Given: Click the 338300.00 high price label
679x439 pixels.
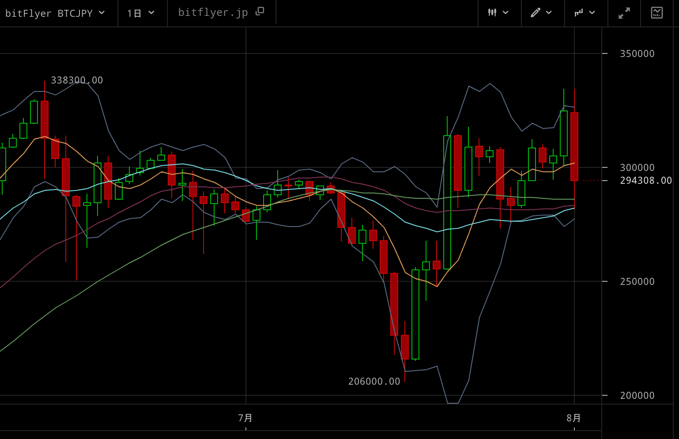Looking at the screenshot, I should point(77,80).
